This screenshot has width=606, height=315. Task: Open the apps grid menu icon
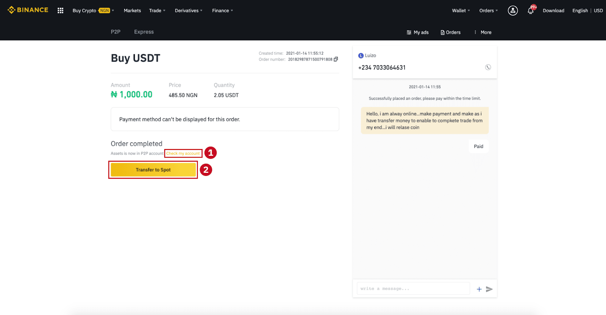60,11
